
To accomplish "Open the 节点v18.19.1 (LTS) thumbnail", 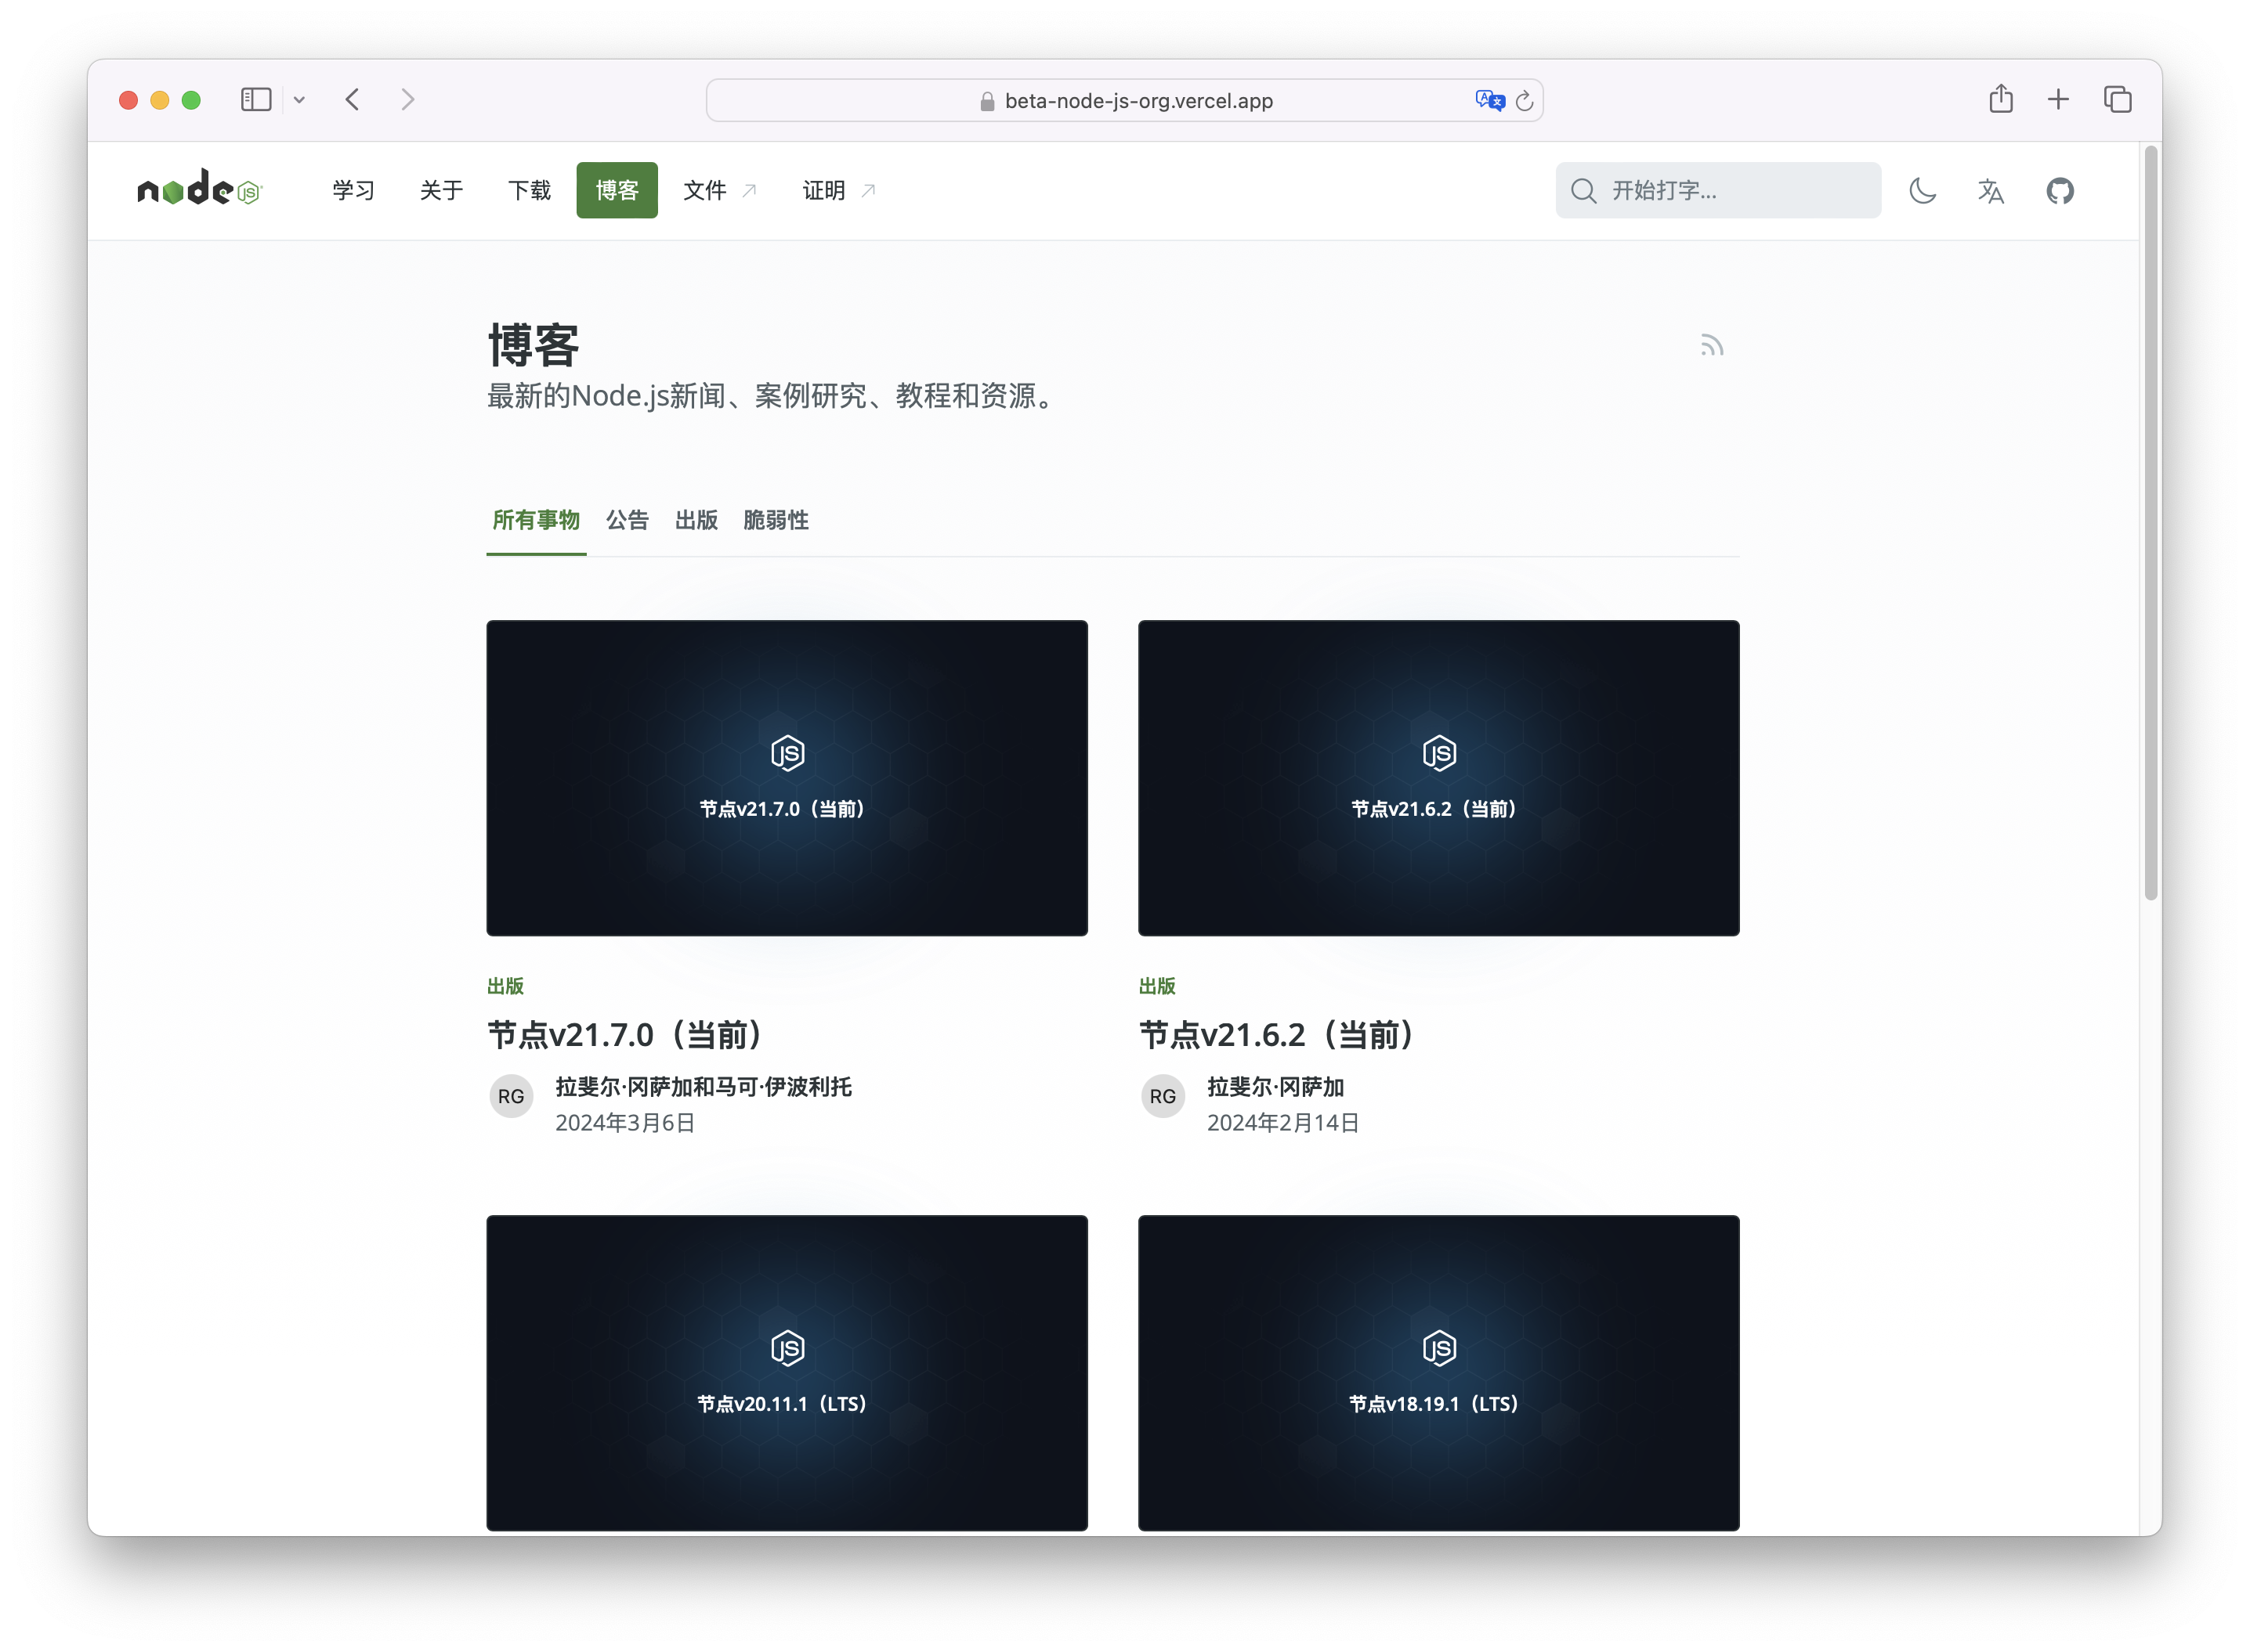I will coord(1438,1372).
